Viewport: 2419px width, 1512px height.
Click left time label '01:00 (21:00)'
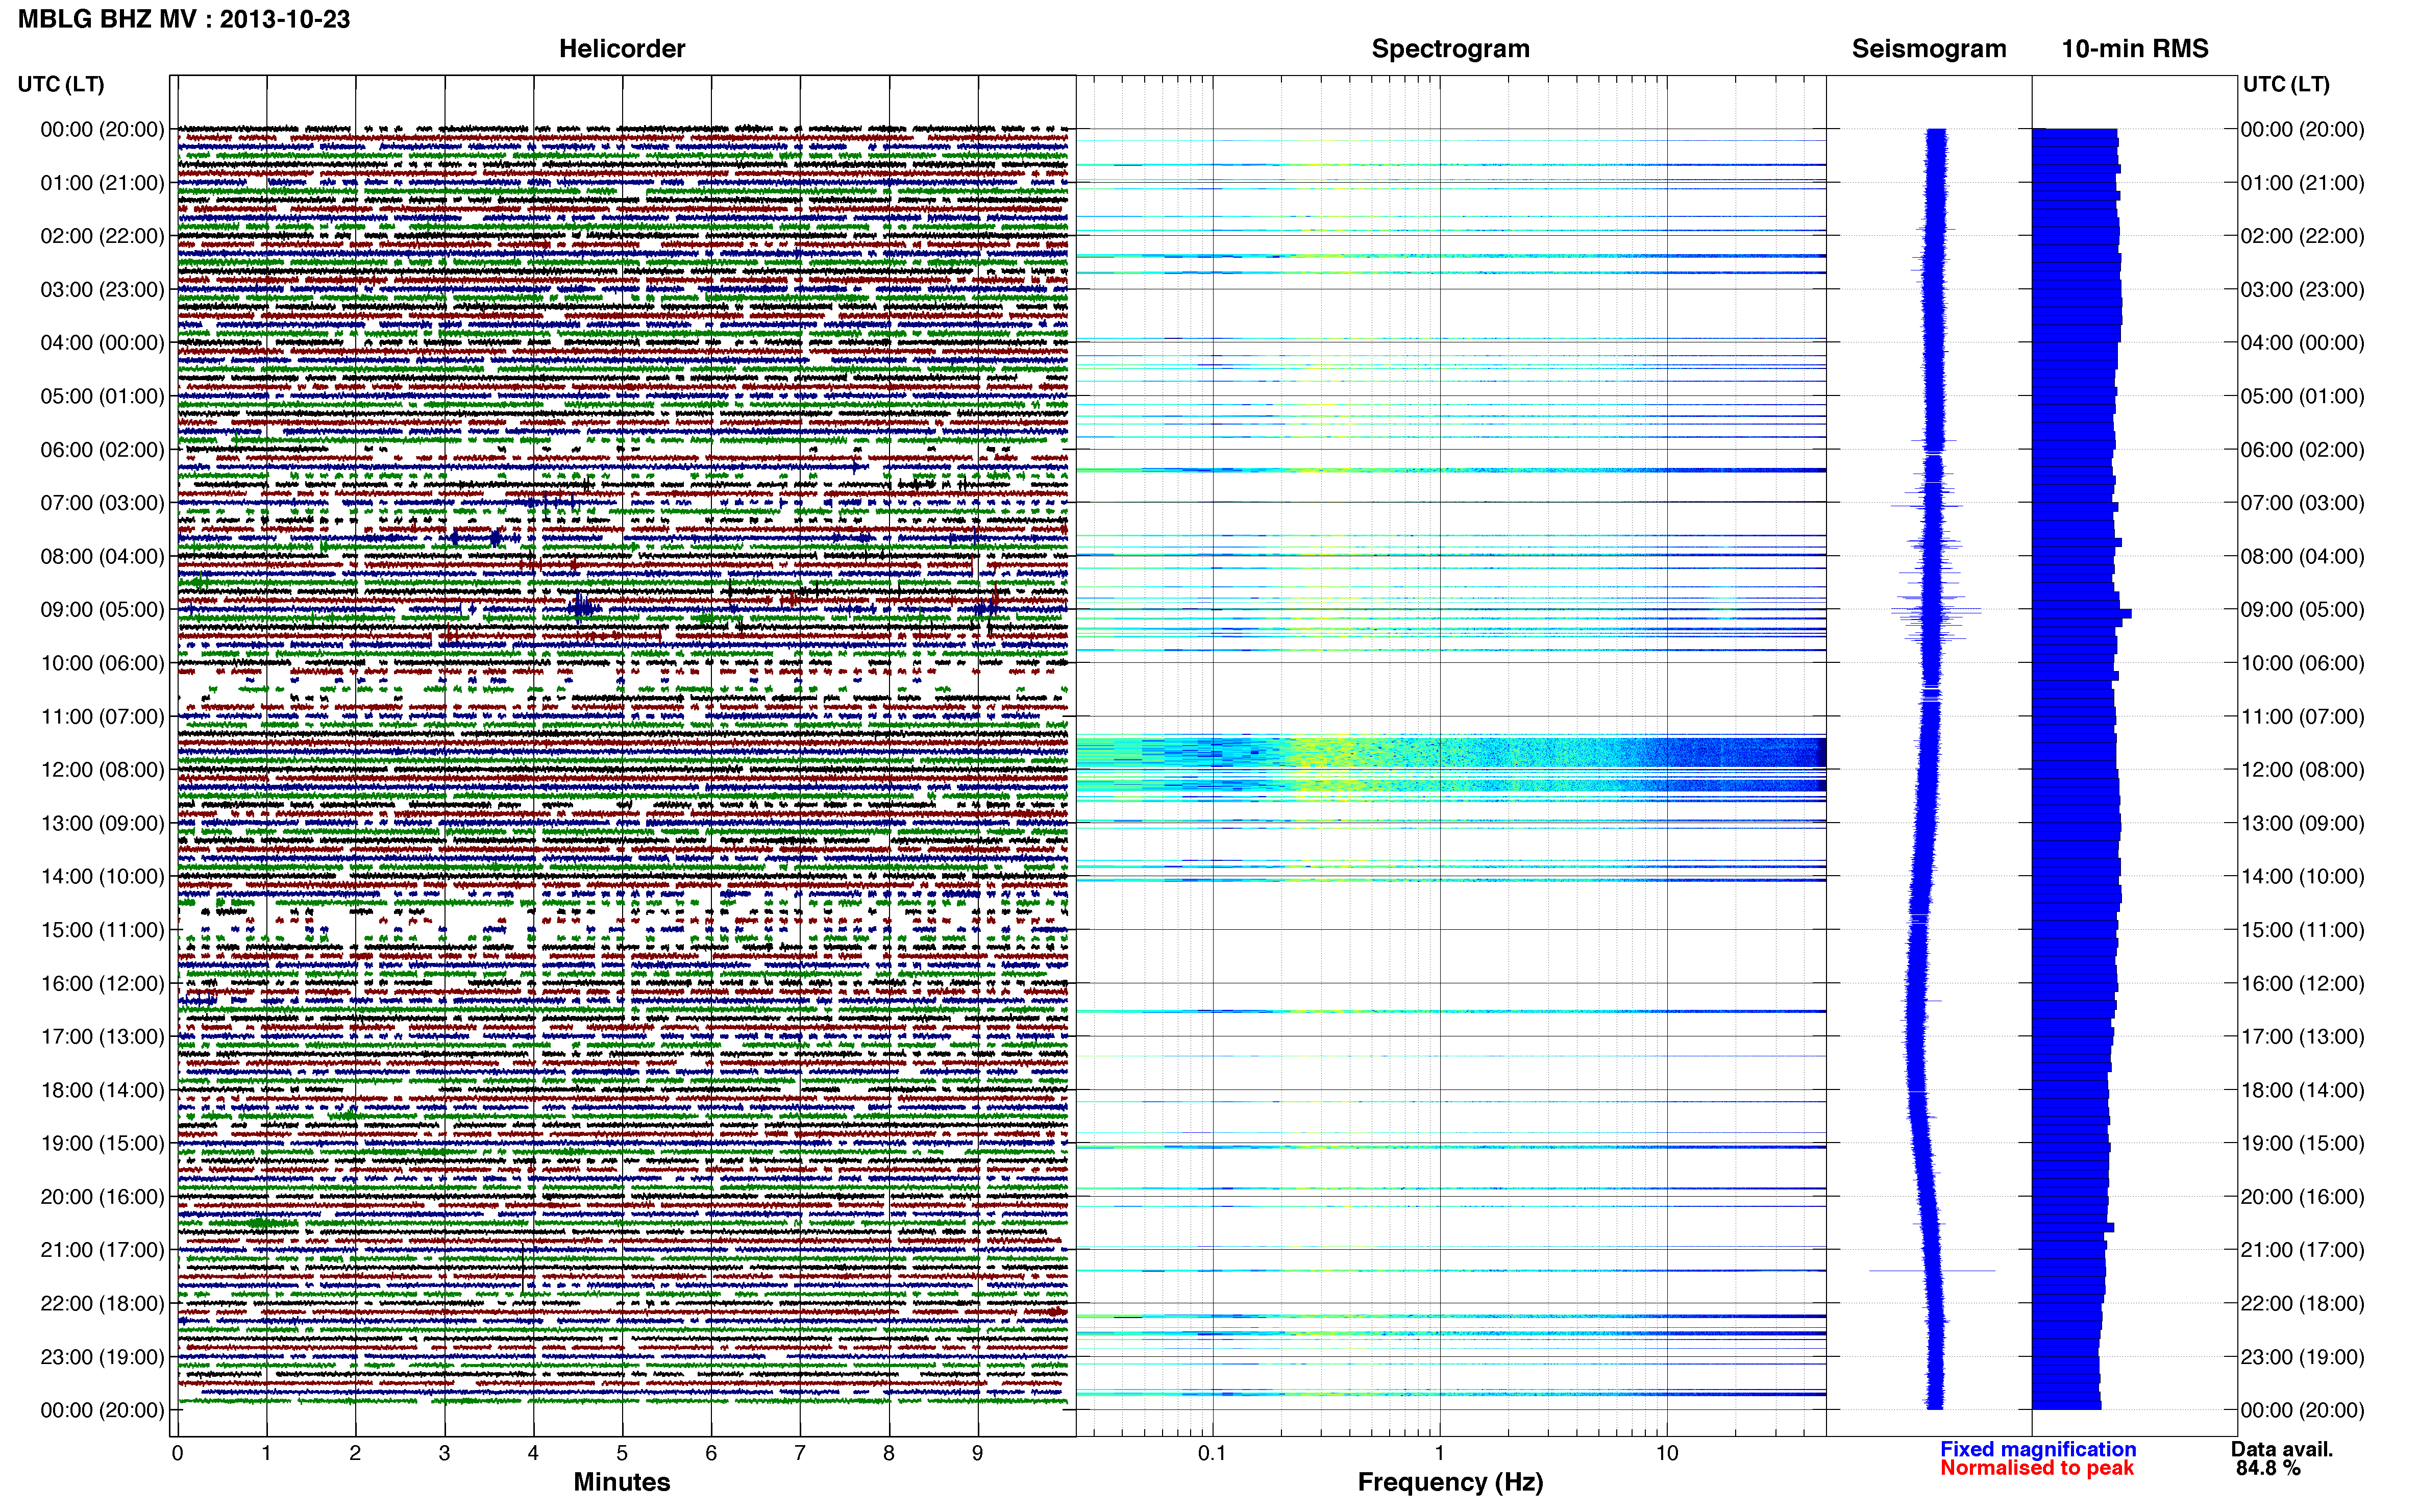pos(102,183)
